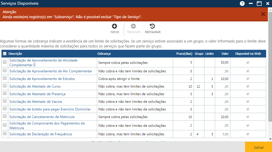Check row Solicitação de Declaração de Frequência
Image resolution: width=272 pixels, height=152 pixels.
(5, 134)
